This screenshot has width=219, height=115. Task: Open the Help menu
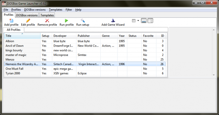point(78,10)
